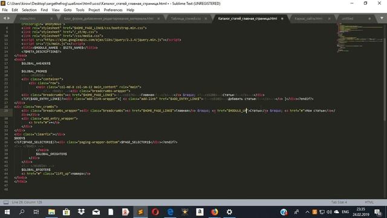Open the Selection menu
This screenshot has height=218, width=387.
(29, 10)
